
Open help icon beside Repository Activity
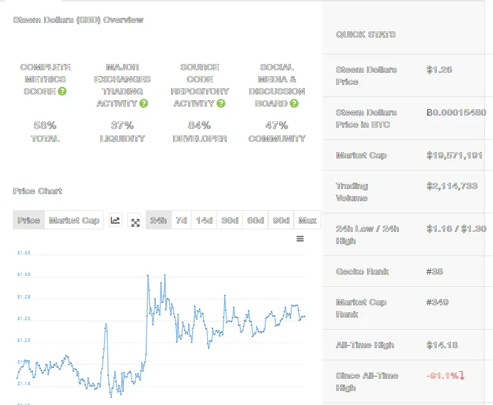[x=221, y=103]
